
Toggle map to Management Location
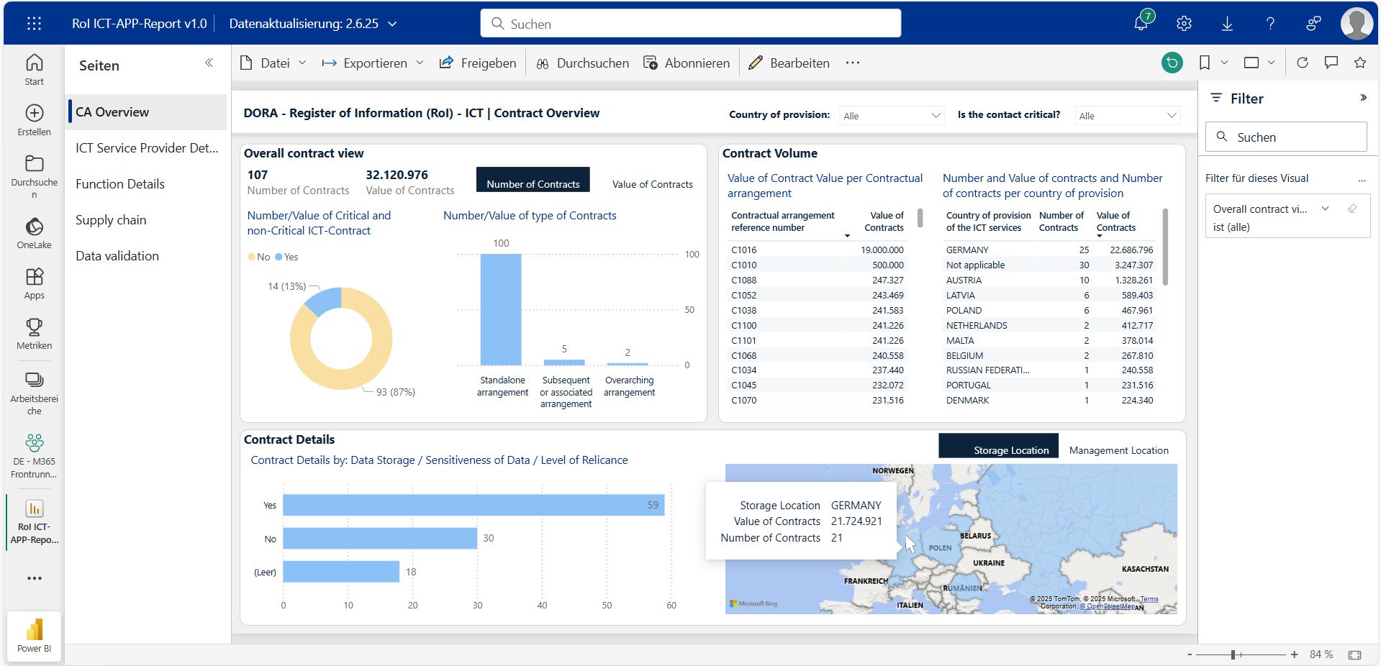pyautogui.click(x=1118, y=450)
